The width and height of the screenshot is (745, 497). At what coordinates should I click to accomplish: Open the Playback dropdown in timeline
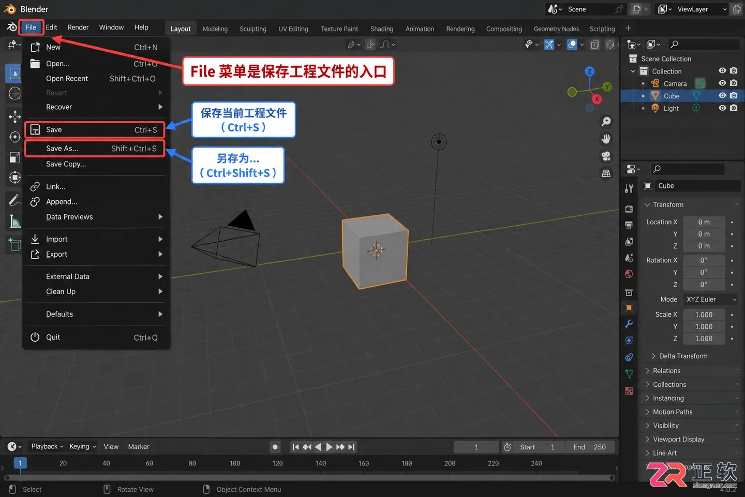[47, 447]
